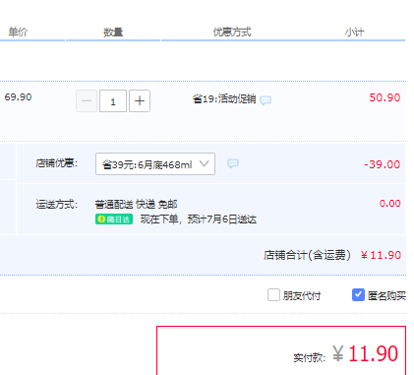
Task: Uncheck the 匿名购买 checkbox
Action: [x=358, y=295]
